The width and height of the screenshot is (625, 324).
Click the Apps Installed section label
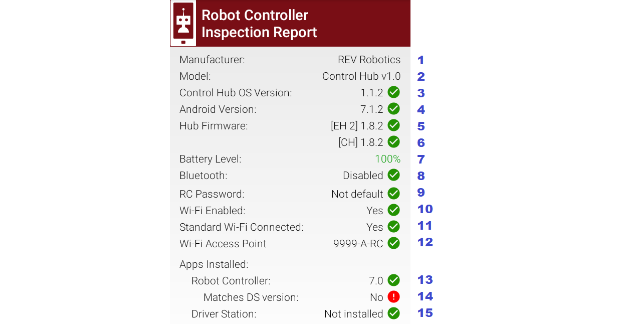pyautogui.click(x=214, y=264)
